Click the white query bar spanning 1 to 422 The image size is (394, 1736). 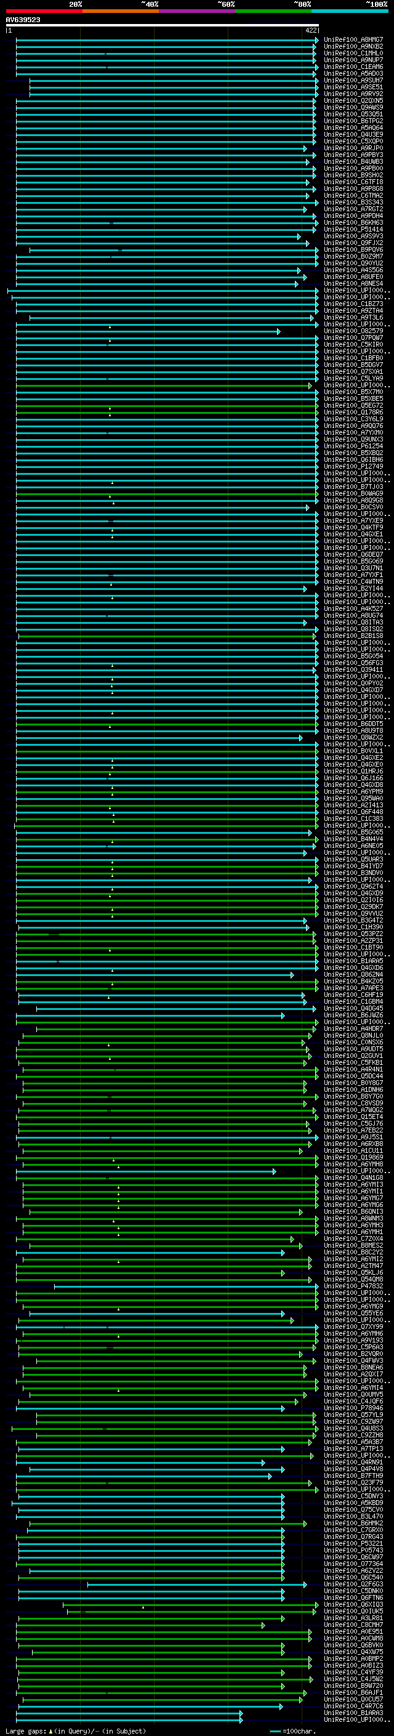[x=163, y=25]
